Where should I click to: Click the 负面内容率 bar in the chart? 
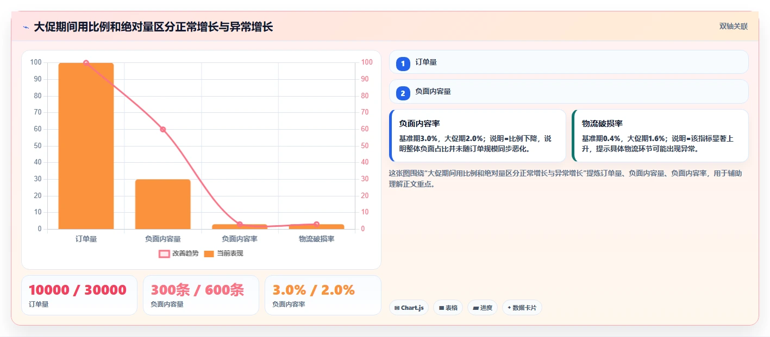(240, 226)
